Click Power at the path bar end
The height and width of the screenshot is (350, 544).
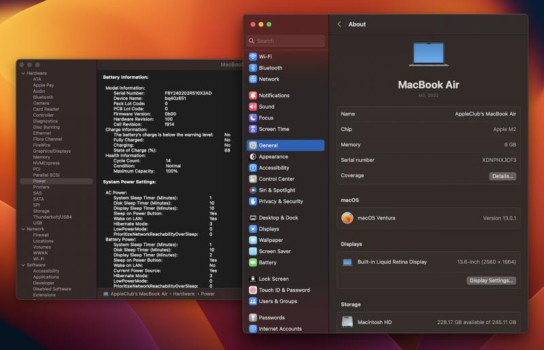207,294
